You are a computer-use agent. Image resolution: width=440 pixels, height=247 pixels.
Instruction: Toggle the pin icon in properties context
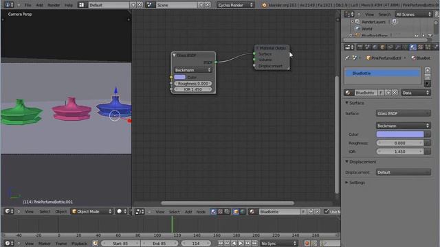(347, 58)
